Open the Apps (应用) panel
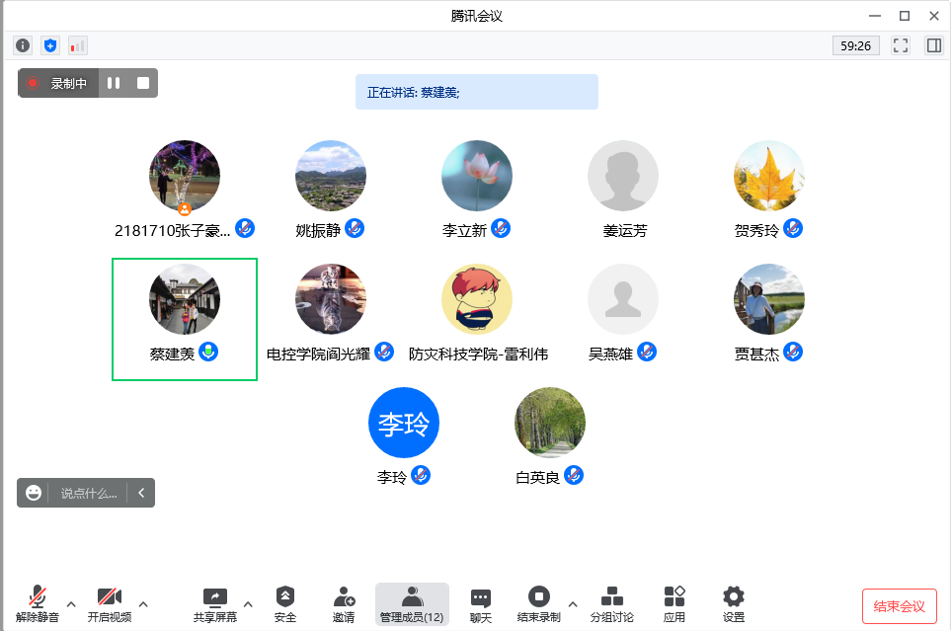 [x=674, y=603]
